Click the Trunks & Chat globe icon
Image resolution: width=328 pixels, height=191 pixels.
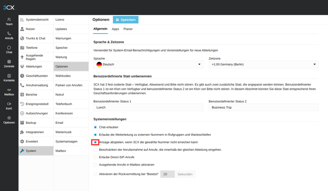(22, 38)
